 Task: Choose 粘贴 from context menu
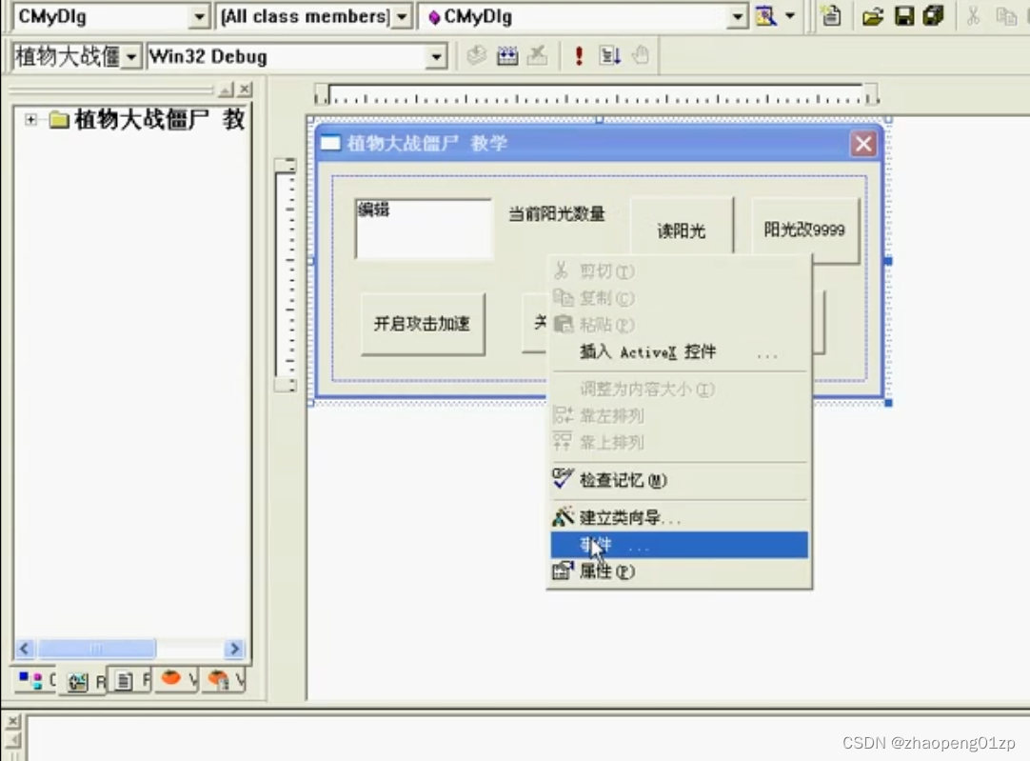click(x=680, y=325)
